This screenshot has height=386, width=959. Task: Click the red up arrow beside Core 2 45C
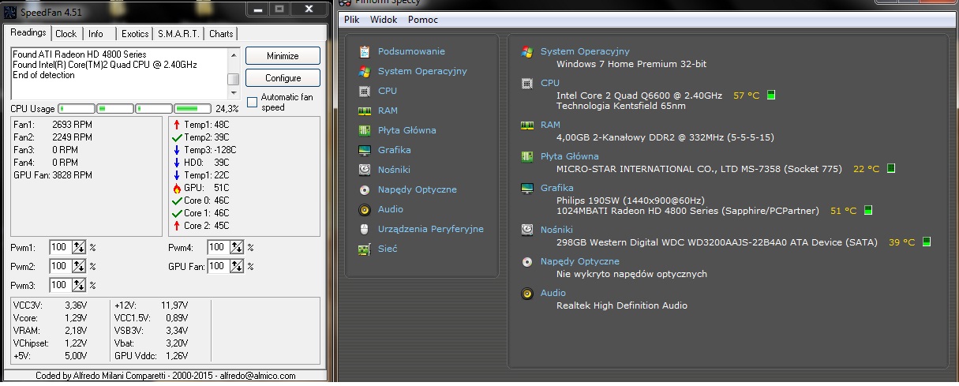pos(176,226)
